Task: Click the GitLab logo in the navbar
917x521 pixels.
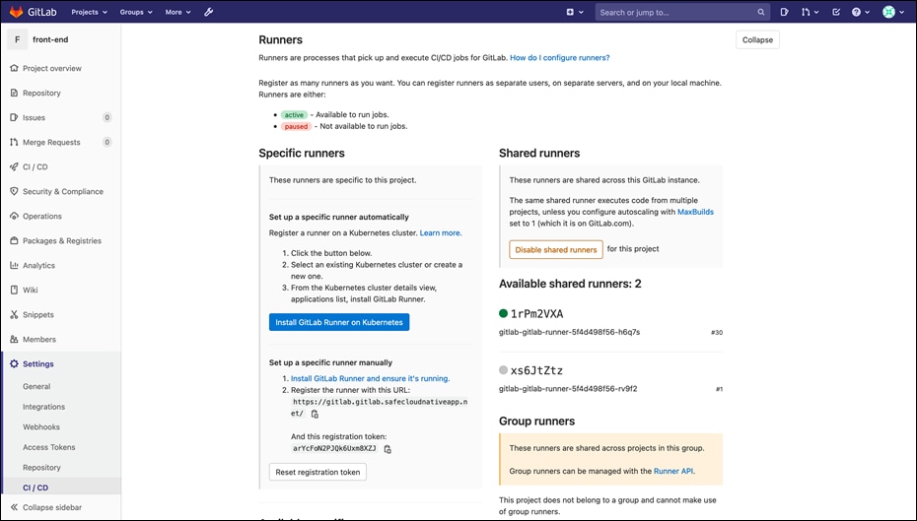Action: (34, 12)
